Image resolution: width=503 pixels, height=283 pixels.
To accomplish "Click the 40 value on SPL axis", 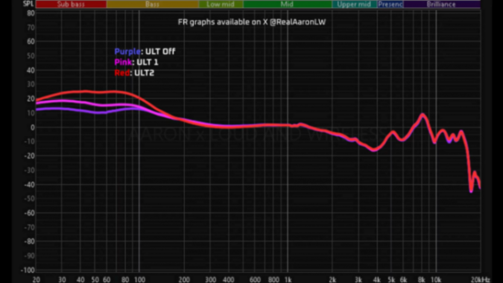I will pos(31,70).
